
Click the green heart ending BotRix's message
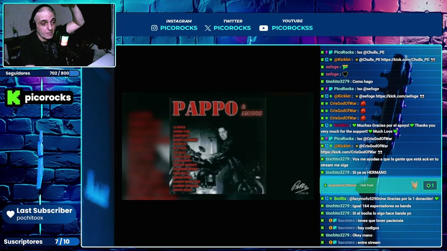tap(437, 199)
